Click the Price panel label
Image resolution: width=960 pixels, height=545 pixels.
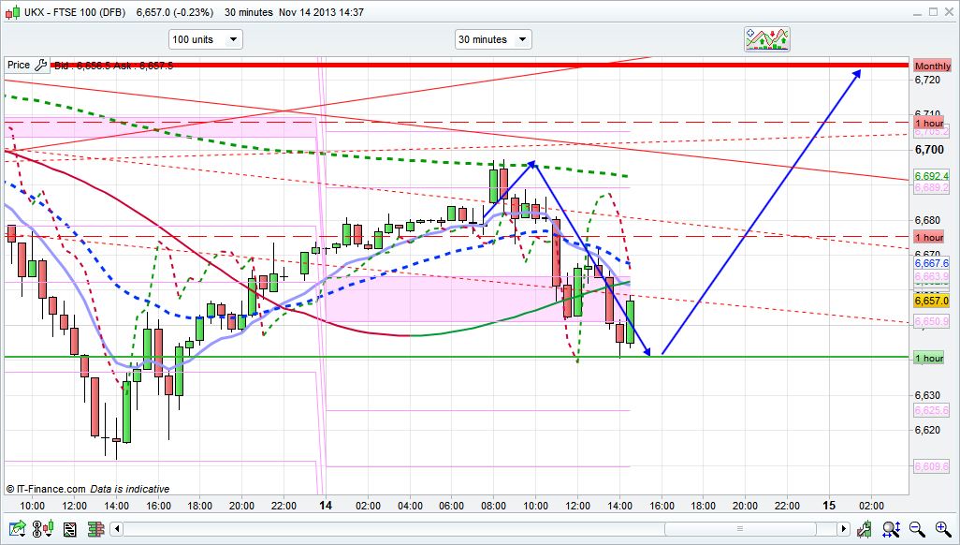tap(18, 66)
